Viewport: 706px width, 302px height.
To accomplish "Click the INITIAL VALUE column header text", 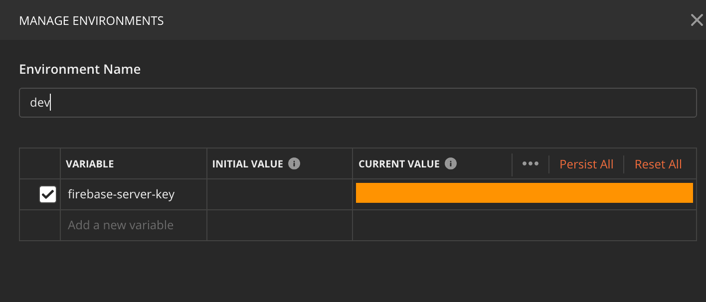I will [248, 164].
